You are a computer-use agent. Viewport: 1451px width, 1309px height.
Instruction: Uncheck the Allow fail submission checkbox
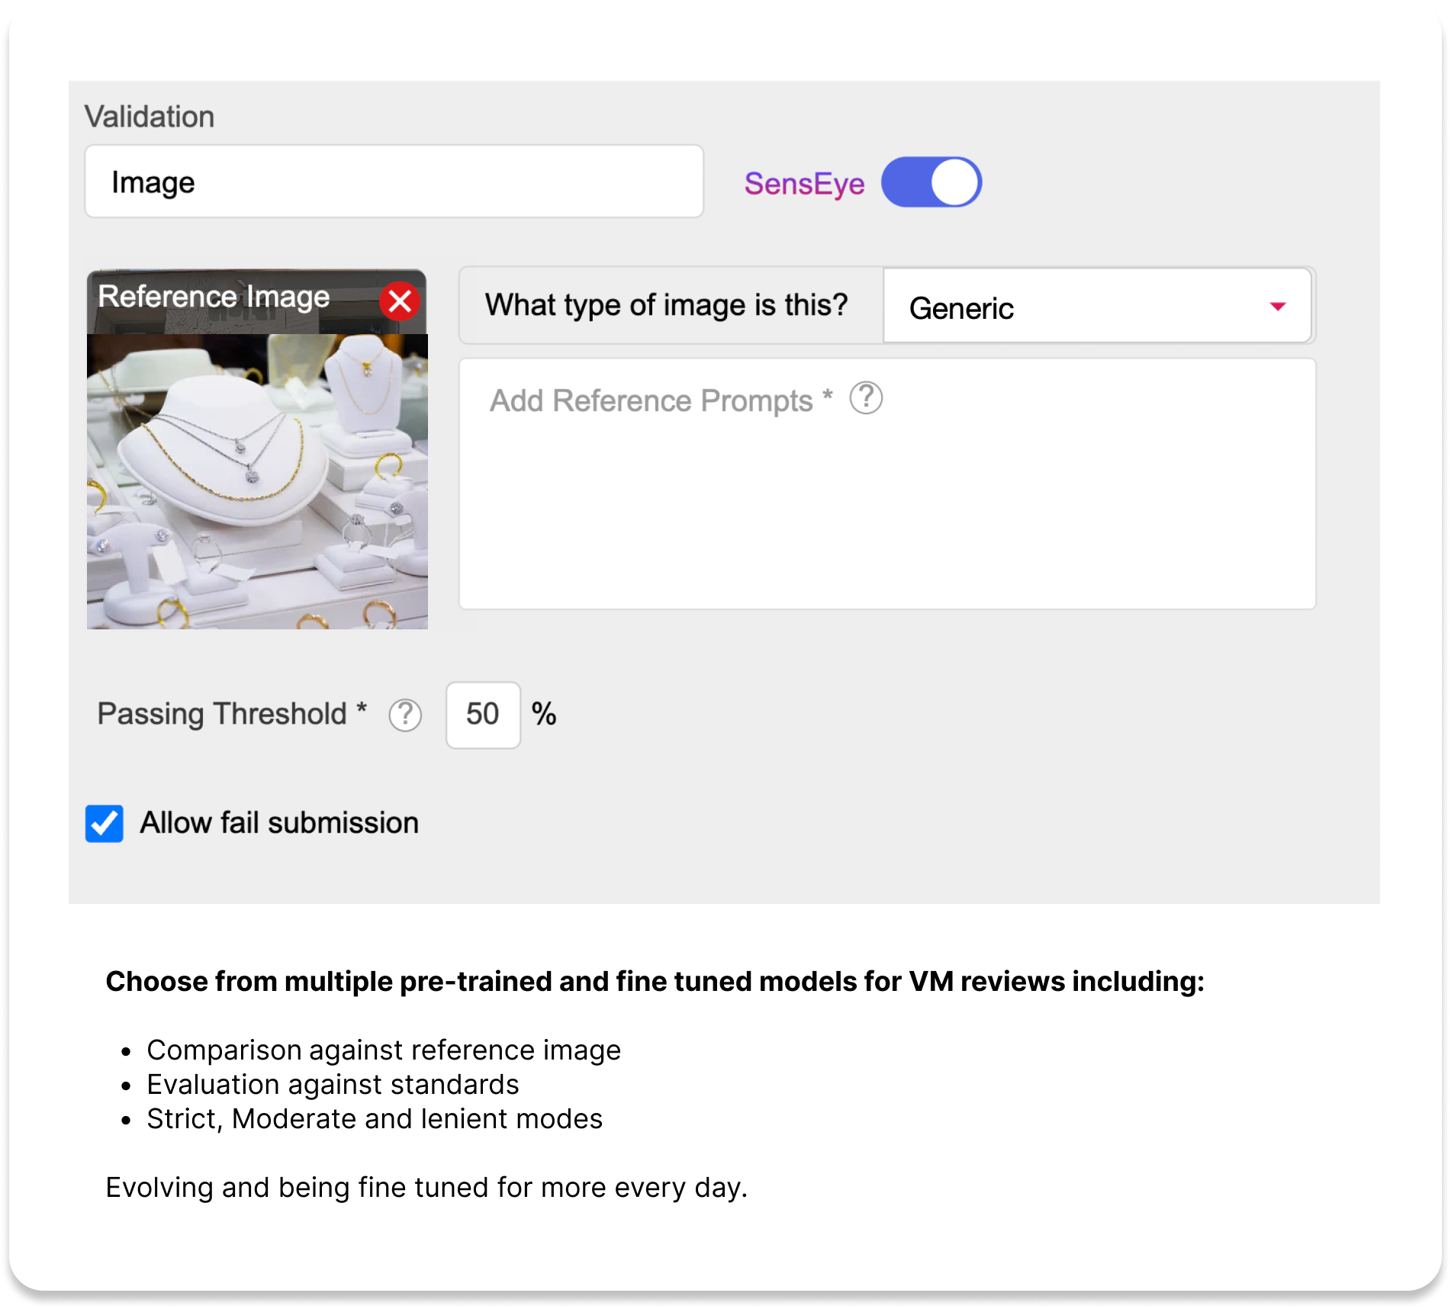click(105, 824)
